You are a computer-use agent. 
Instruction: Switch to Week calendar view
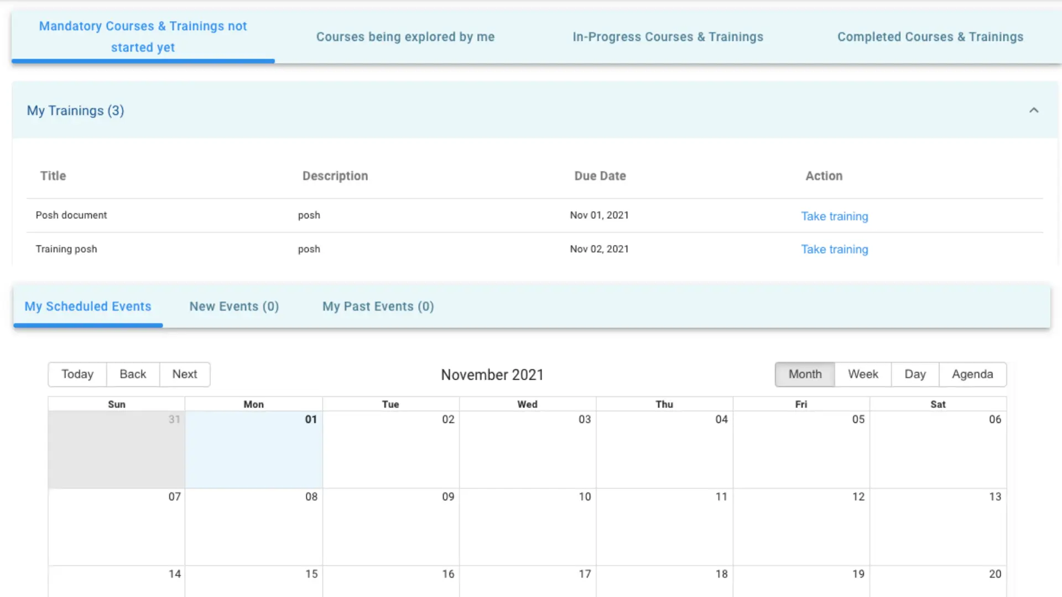(863, 374)
